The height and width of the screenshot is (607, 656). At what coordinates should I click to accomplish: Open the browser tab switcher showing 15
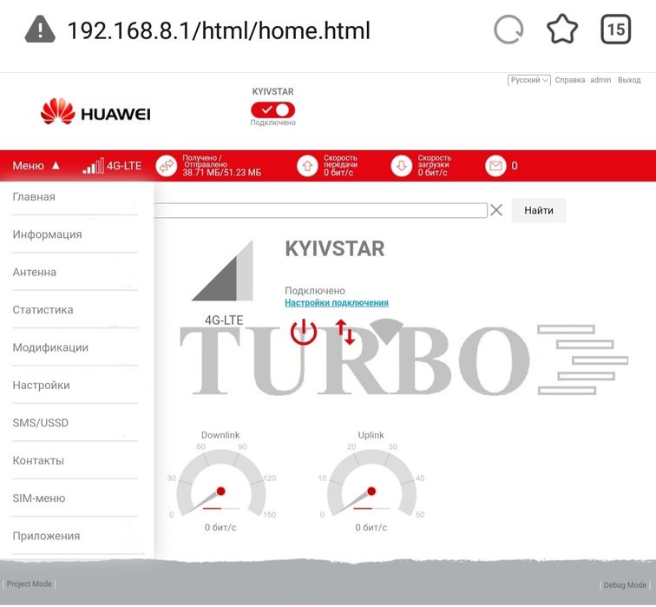click(616, 30)
